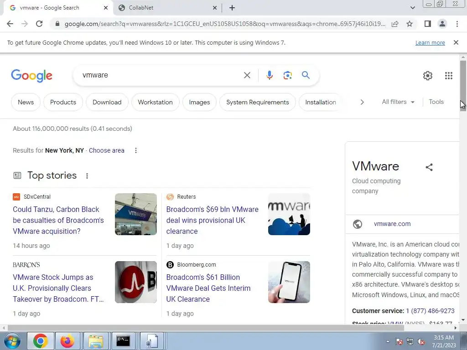The image size is (467, 350).
Task: Click the Learn more link
Action: click(430, 43)
